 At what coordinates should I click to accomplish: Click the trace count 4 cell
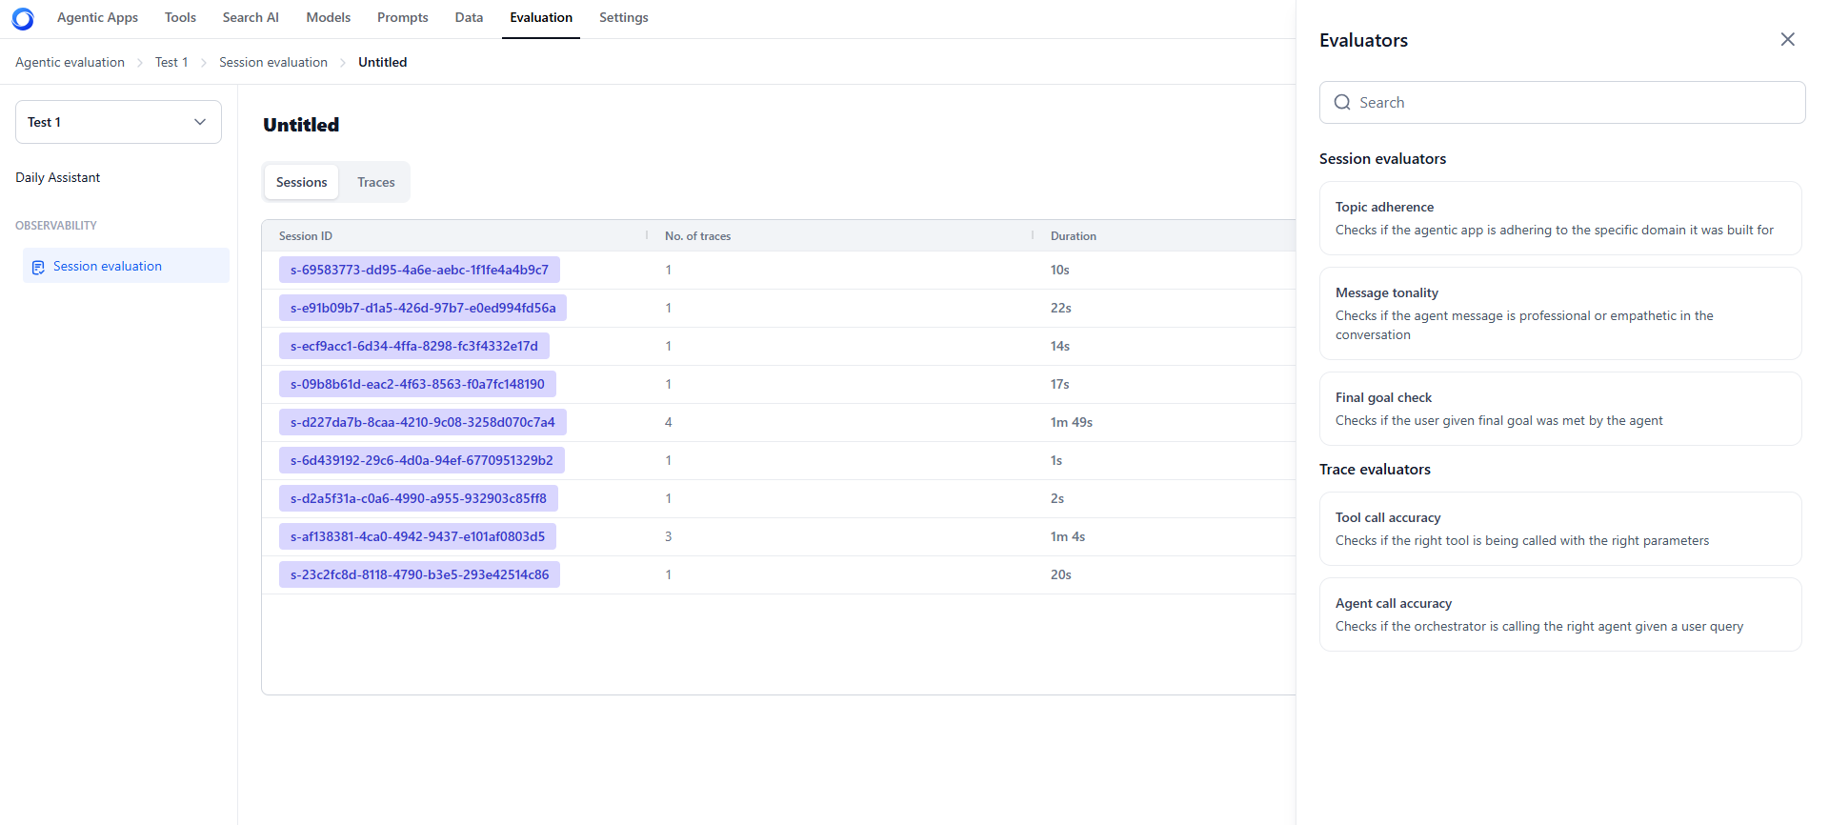(x=669, y=422)
